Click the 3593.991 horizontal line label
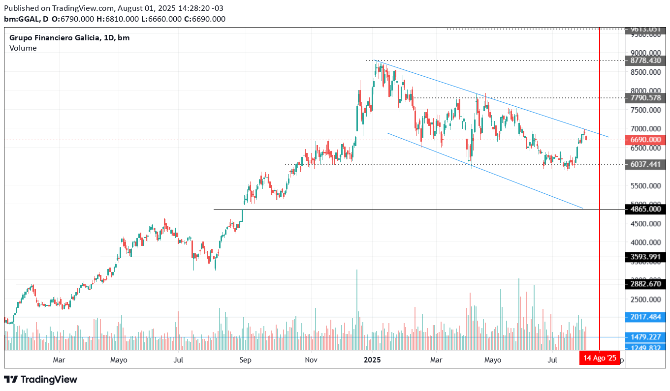 (645, 257)
